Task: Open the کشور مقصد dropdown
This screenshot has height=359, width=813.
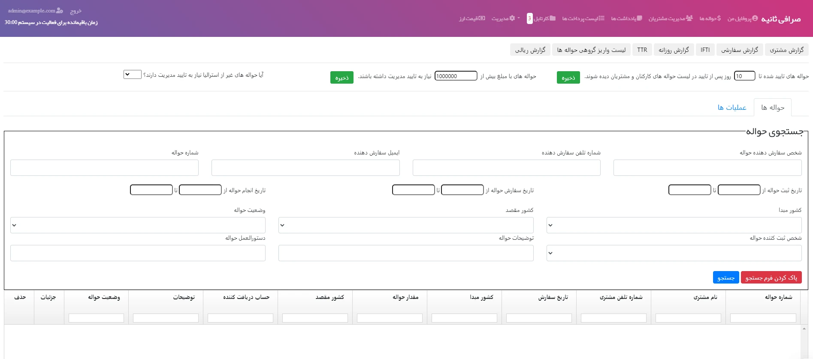Action: click(x=405, y=225)
